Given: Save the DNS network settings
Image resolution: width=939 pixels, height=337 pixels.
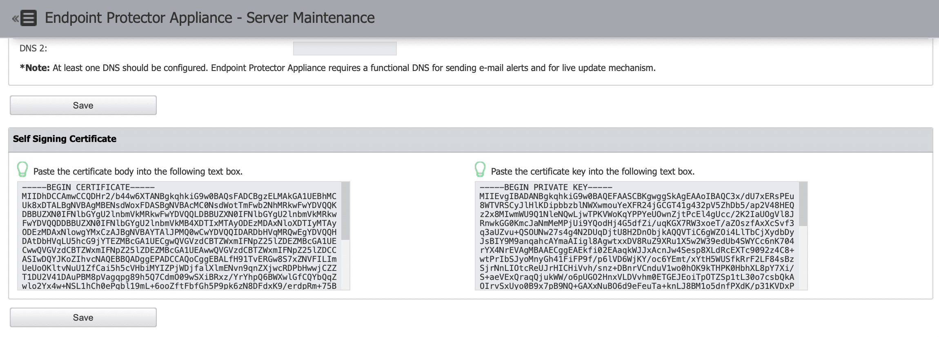Looking at the screenshot, I should 83,105.
